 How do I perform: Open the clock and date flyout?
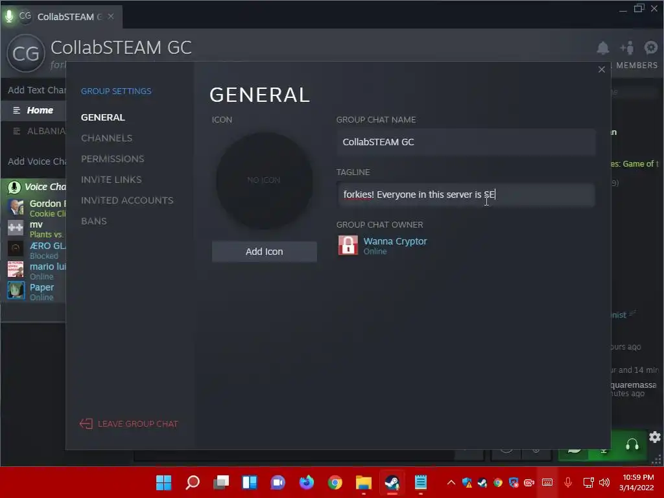point(637,482)
